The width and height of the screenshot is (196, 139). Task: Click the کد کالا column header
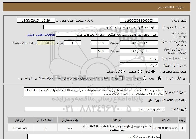tap(165, 120)
